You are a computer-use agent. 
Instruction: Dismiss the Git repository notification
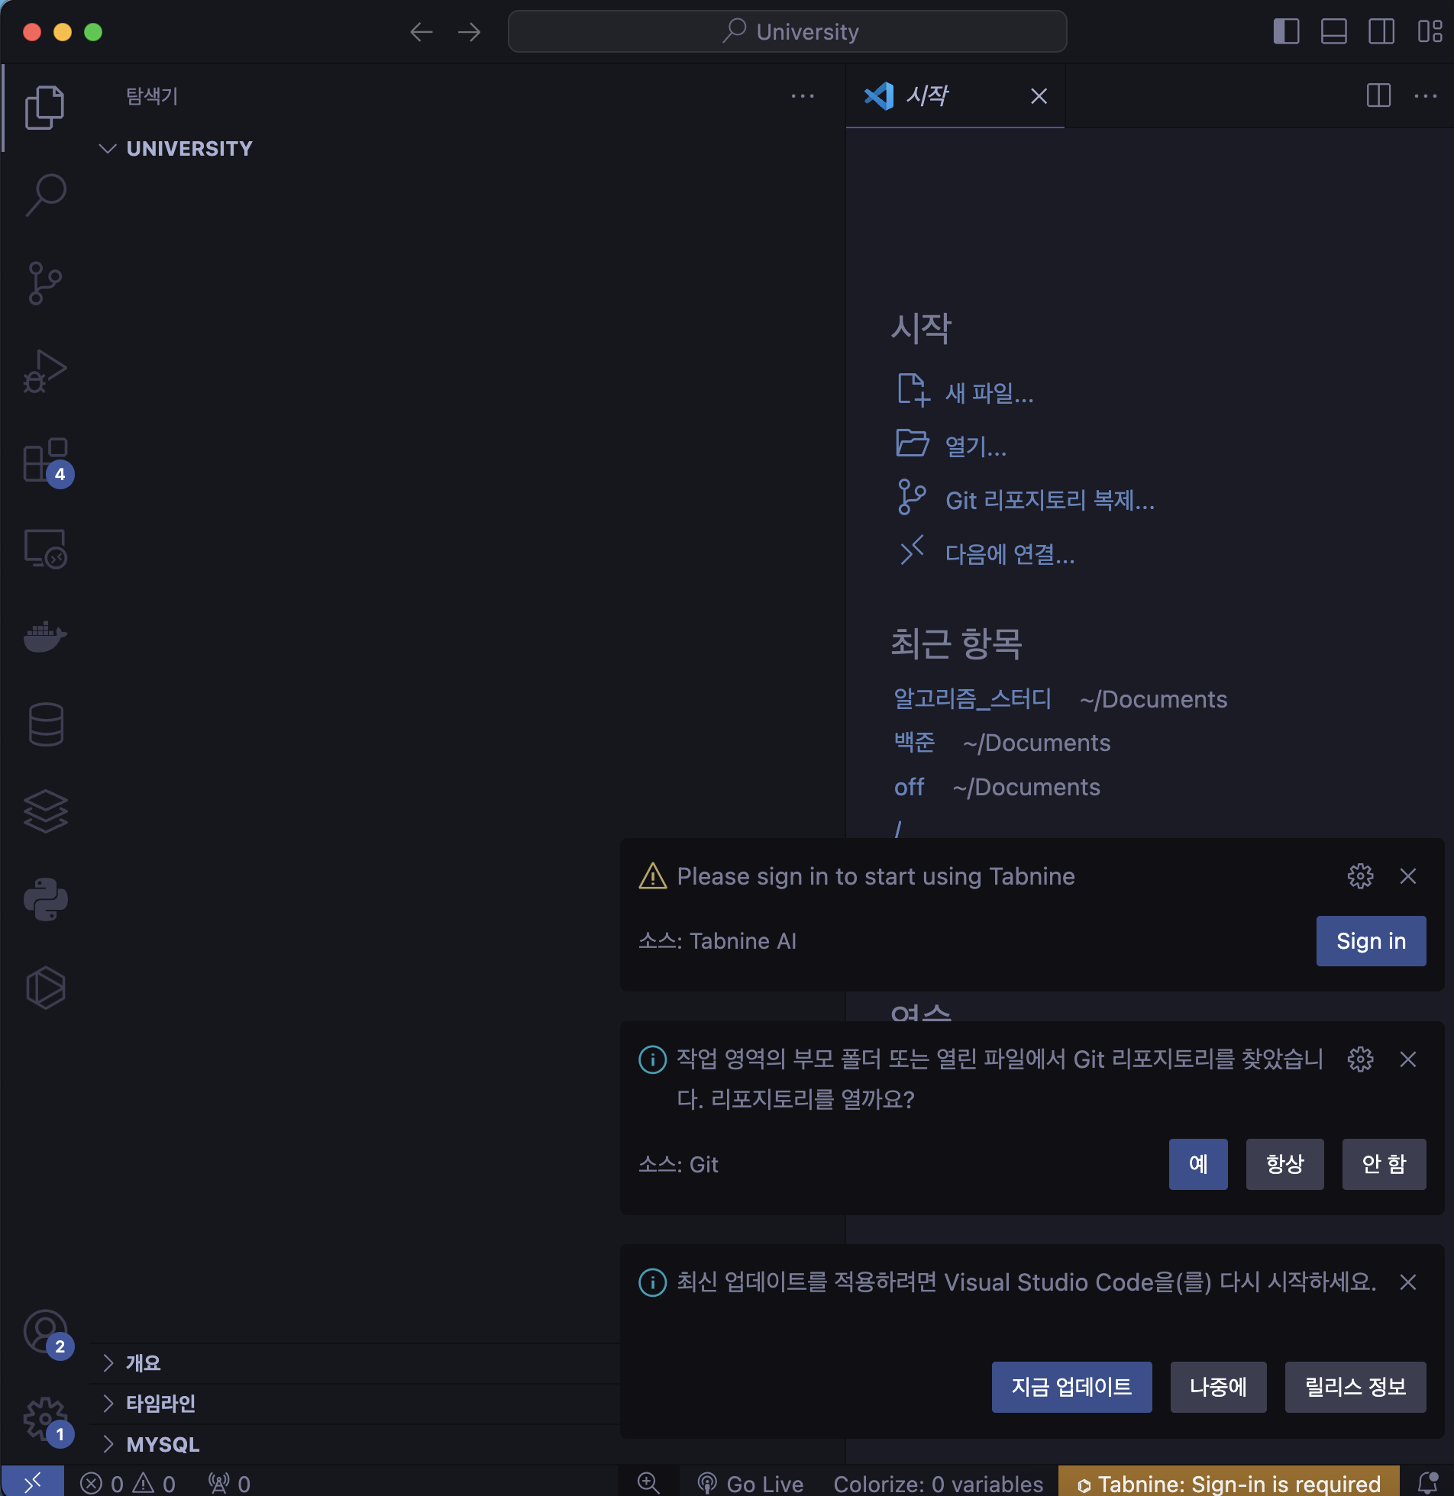pos(1408,1059)
